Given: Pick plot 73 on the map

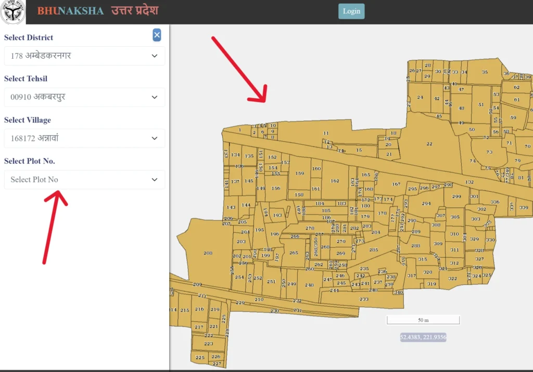Looking at the screenshot, I should [x=489, y=152].
